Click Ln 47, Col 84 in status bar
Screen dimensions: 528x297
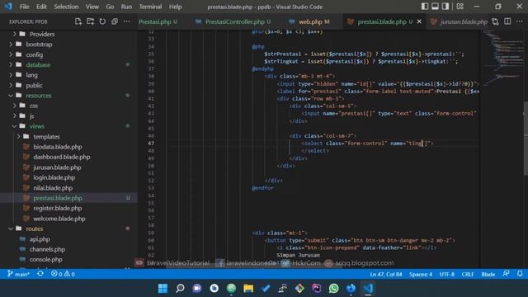(386, 275)
